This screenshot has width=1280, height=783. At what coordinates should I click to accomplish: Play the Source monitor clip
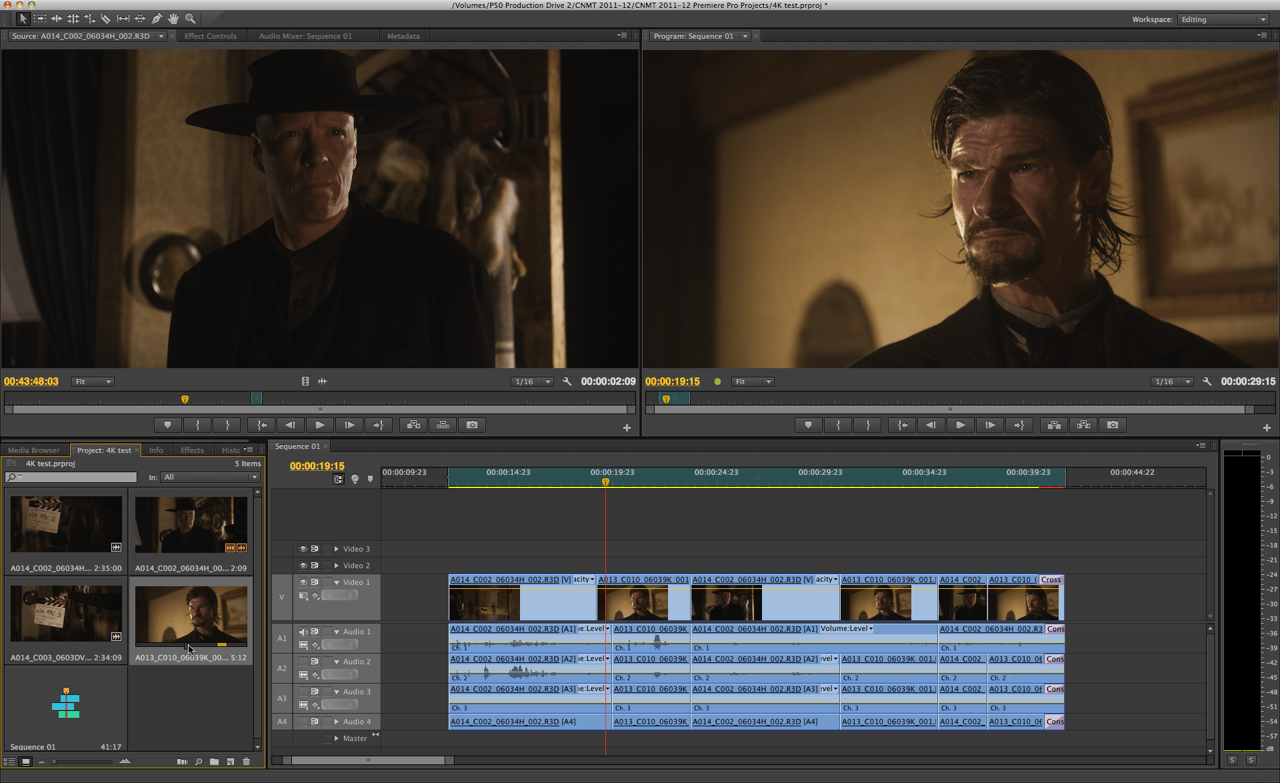click(x=319, y=425)
